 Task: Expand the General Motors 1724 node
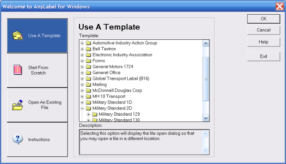point(82,67)
